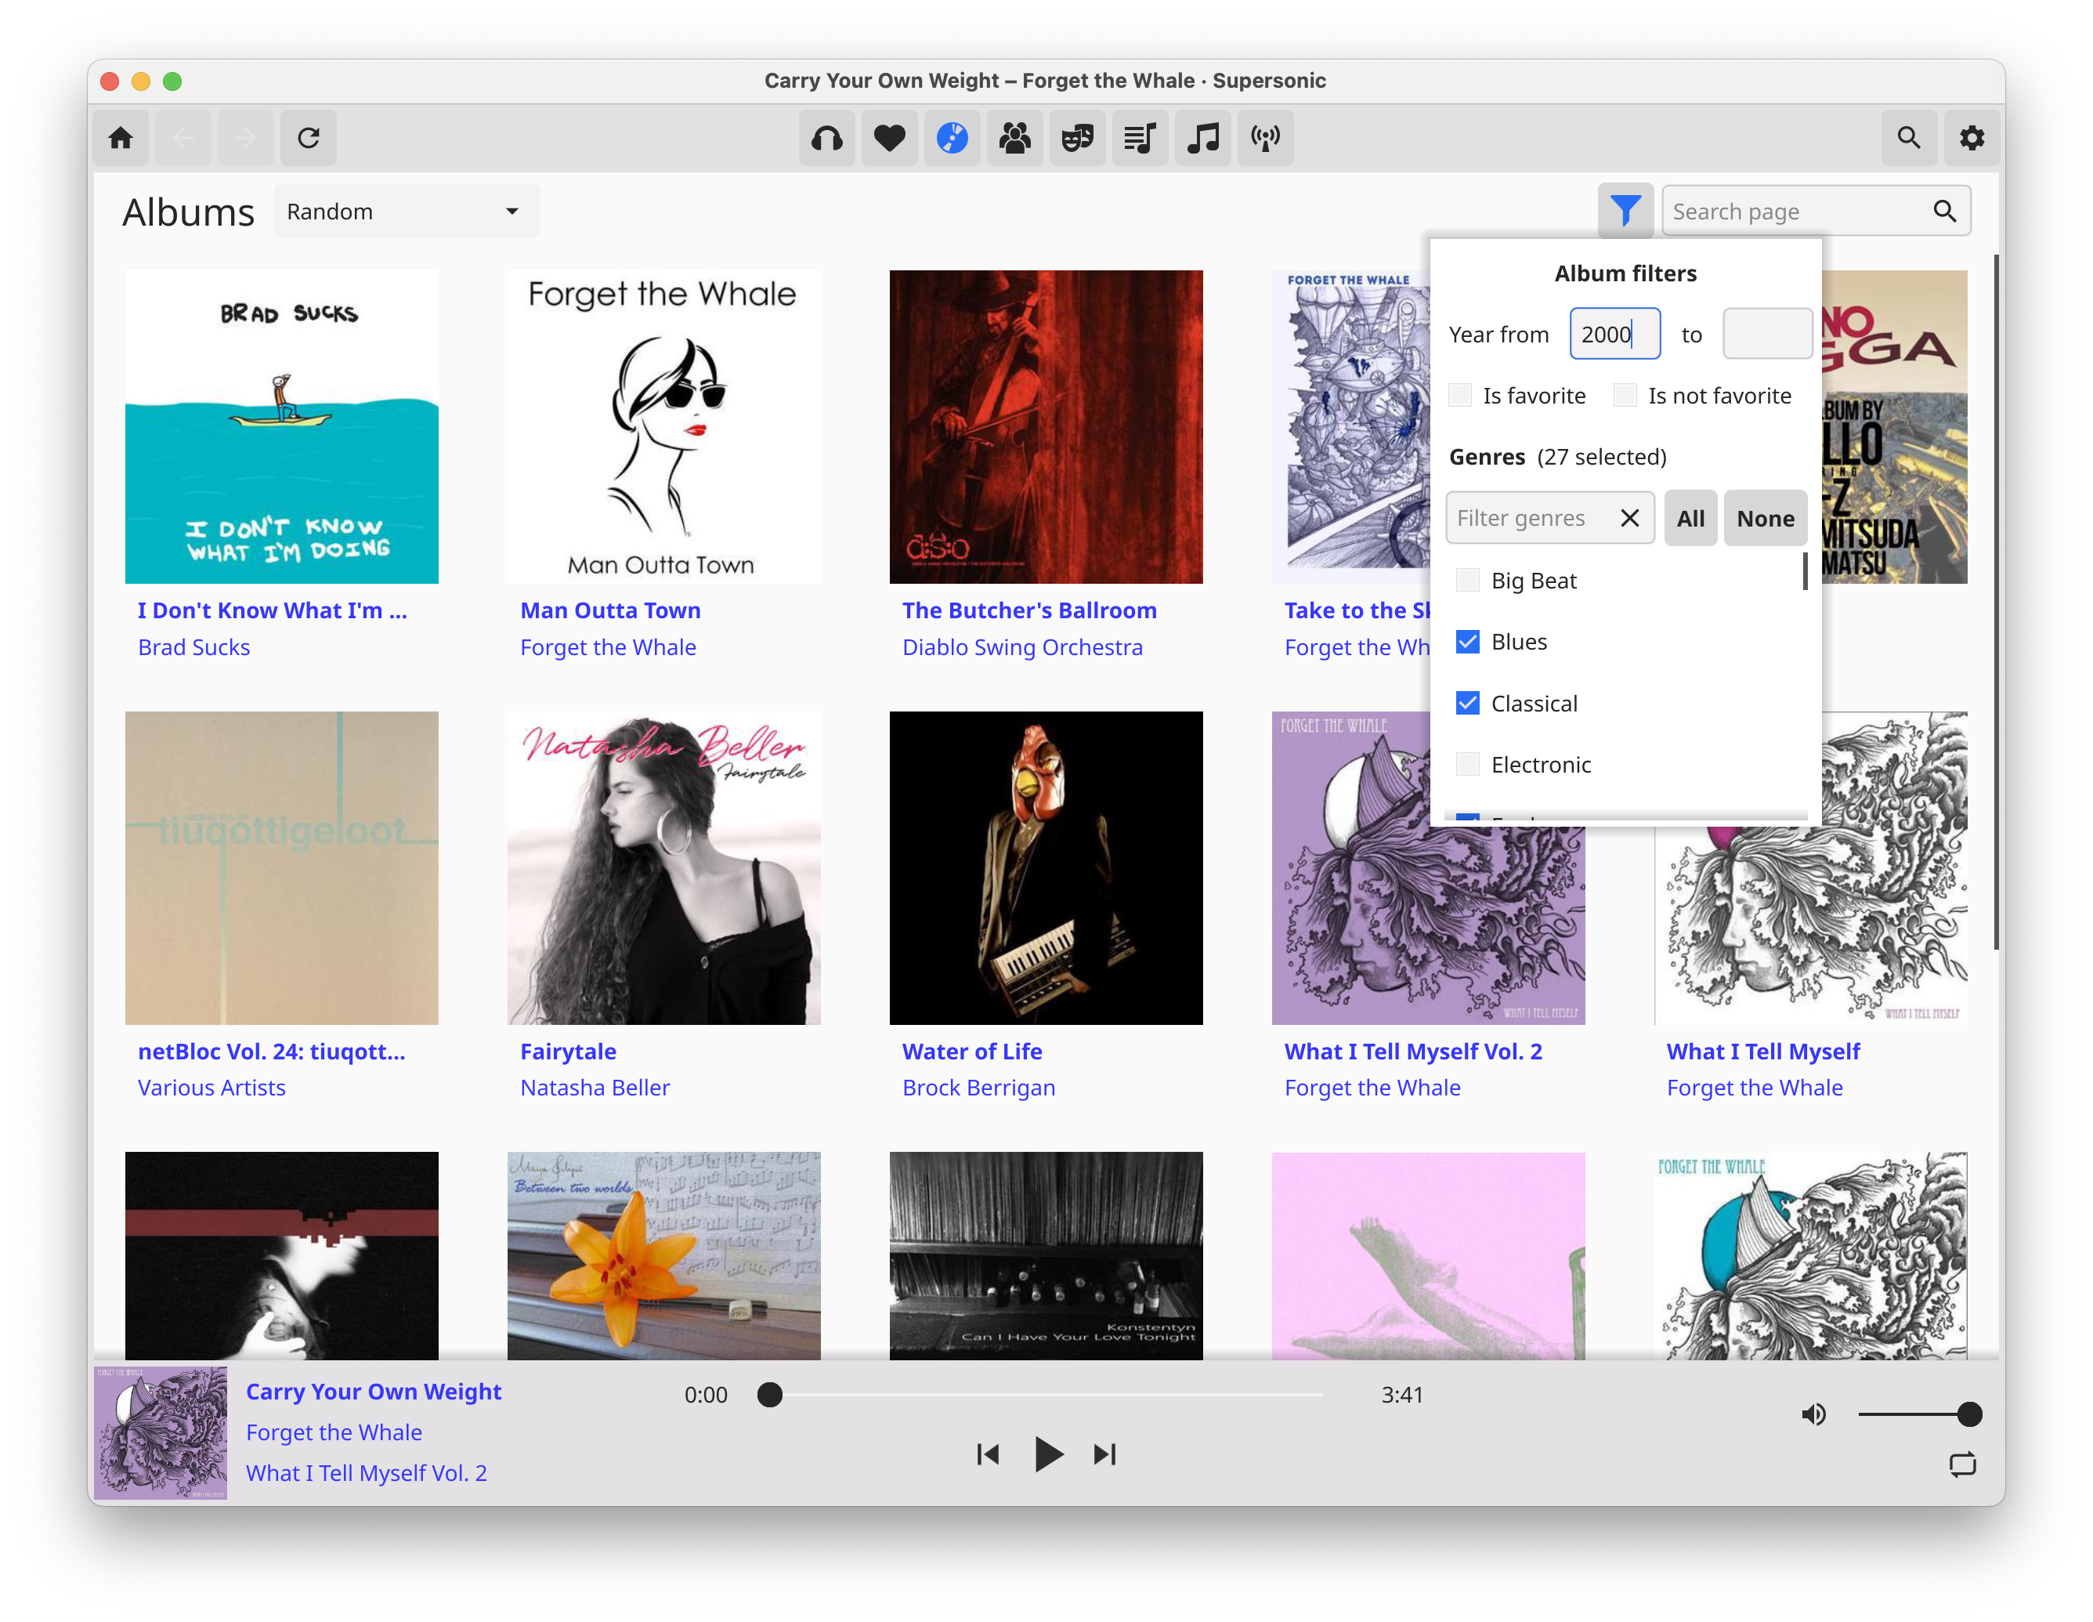Click the playback seek slider
This screenshot has height=1622, width=2093.
(x=1045, y=1395)
